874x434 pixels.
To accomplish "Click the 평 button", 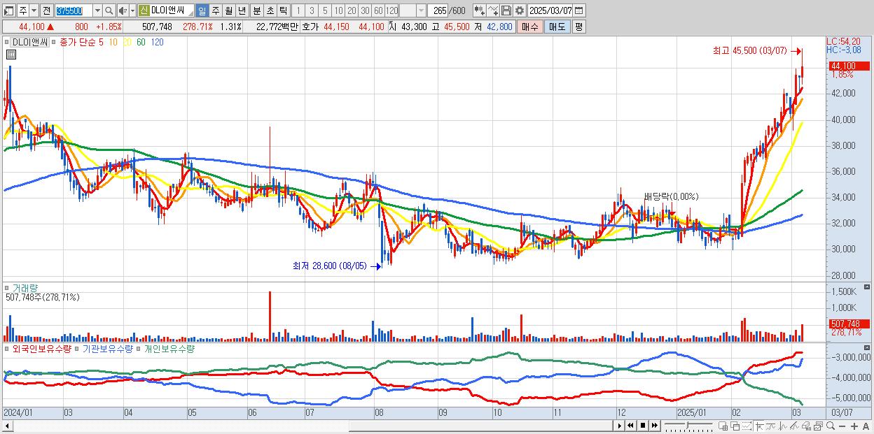I will [578, 27].
